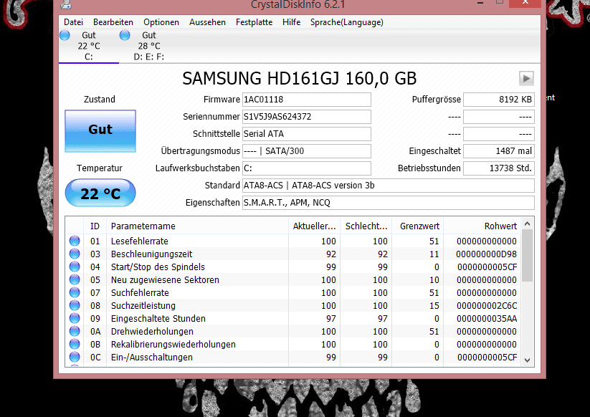Click the Schnittstelle field Serial ATA
The width and height of the screenshot is (590, 417).
click(x=306, y=134)
